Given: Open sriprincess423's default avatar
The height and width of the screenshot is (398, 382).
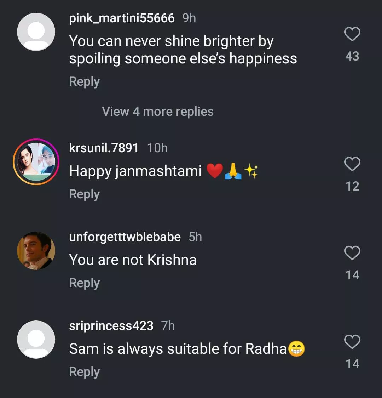Looking at the screenshot, I should click(36, 340).
